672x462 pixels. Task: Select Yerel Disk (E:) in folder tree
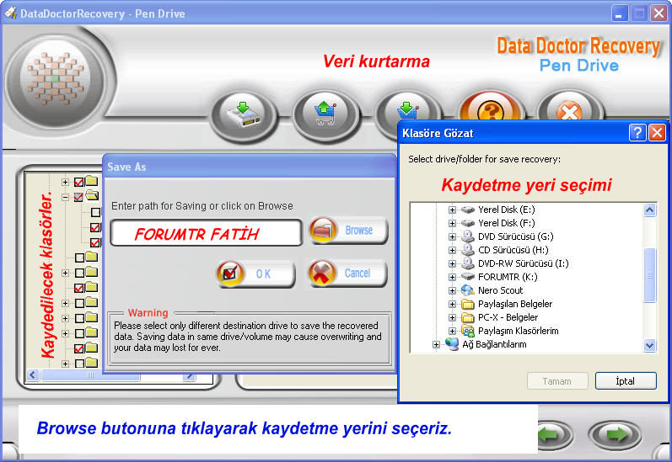pyautogui.click(x=507, y=210)
